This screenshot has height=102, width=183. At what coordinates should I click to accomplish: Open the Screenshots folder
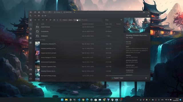78,31
